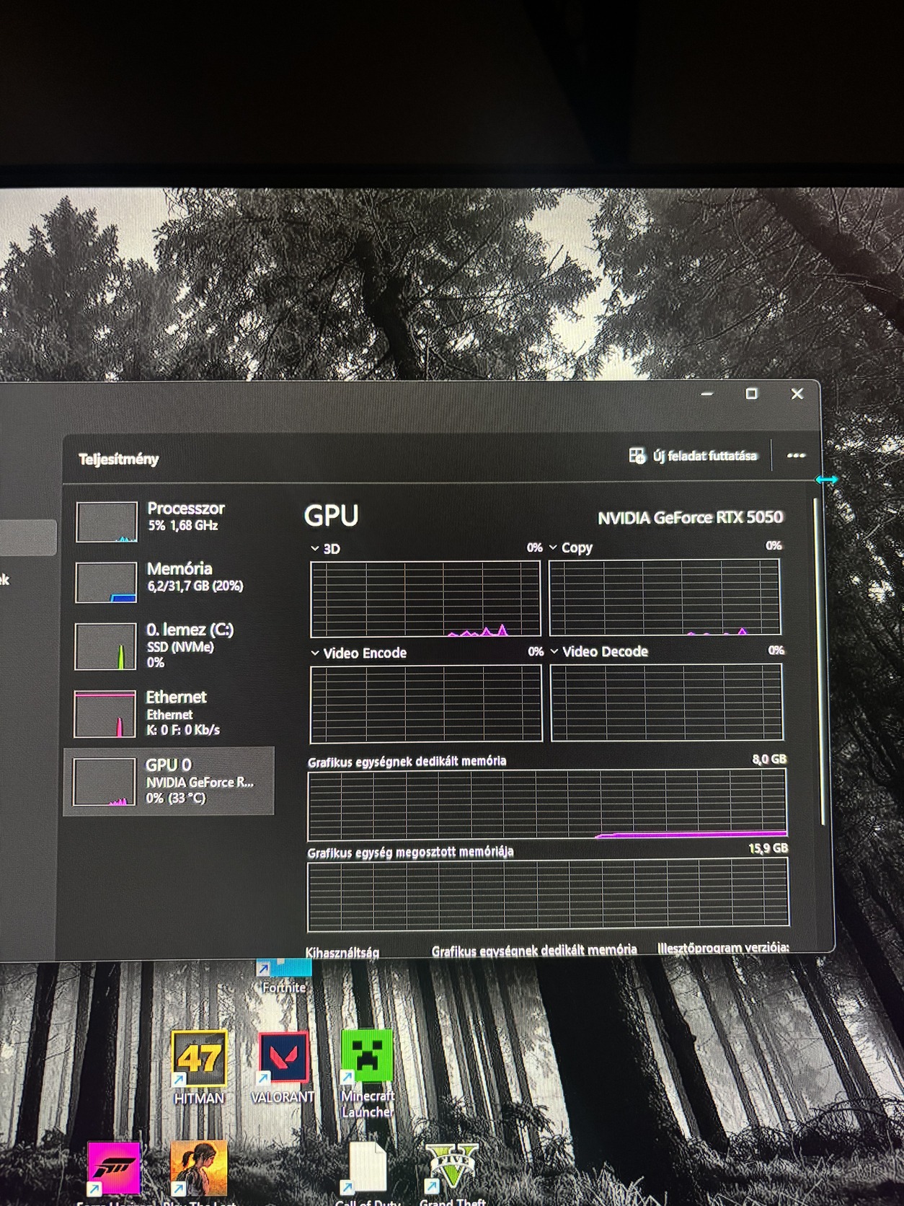904x1206 pixels.
Task: Click the shared GPU memory graph
Action: (x=548, y=894)
